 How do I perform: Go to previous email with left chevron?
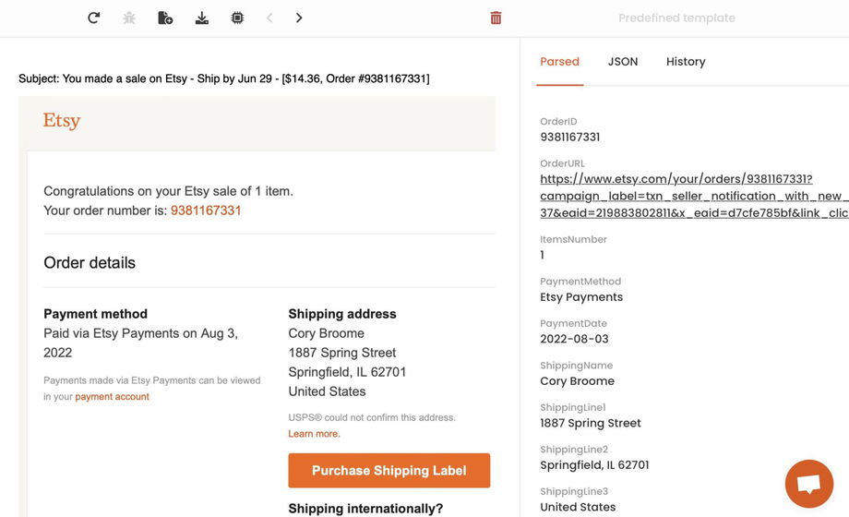269,18
